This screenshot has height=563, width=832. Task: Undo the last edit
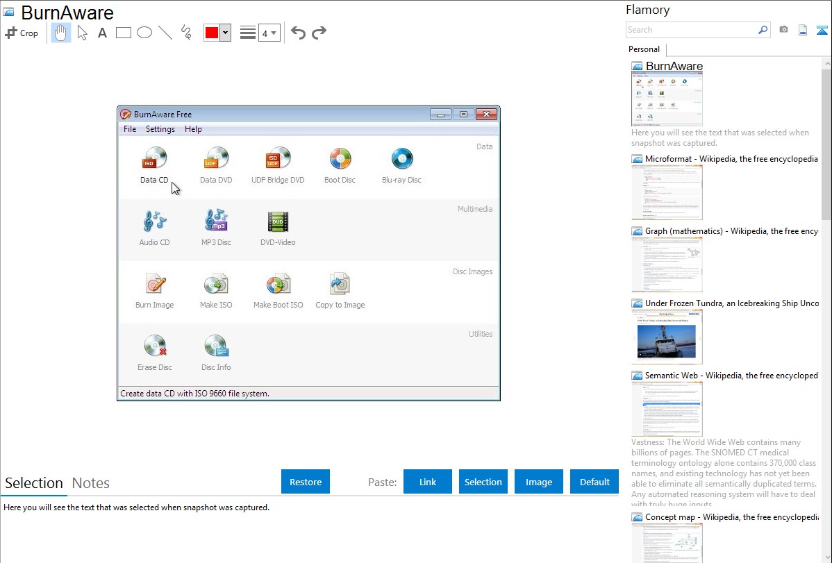298,33
